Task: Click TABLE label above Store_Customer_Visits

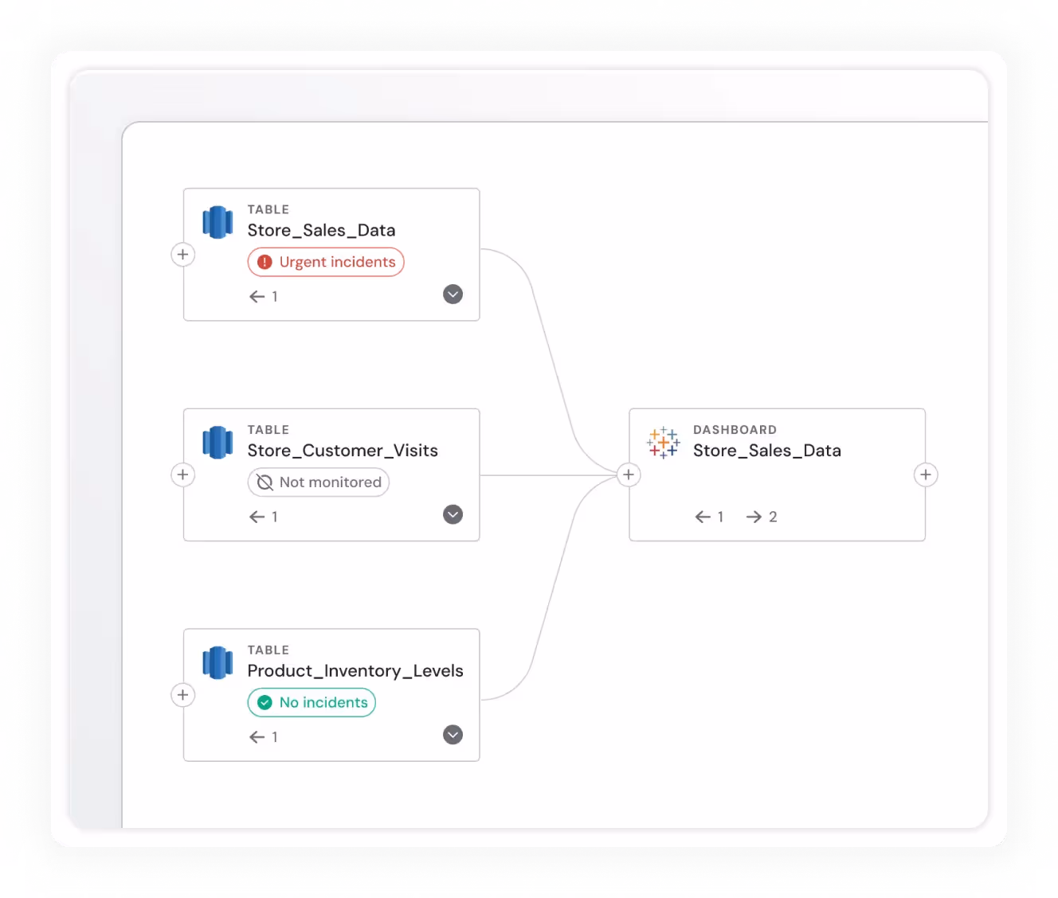Action: (x=268, y=430)
